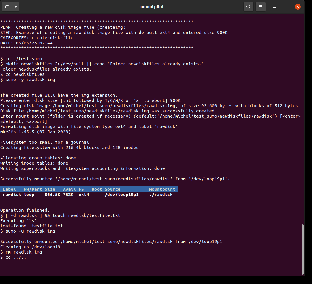
Task: Open the terminal search
Action: click(x=248, y=7)
